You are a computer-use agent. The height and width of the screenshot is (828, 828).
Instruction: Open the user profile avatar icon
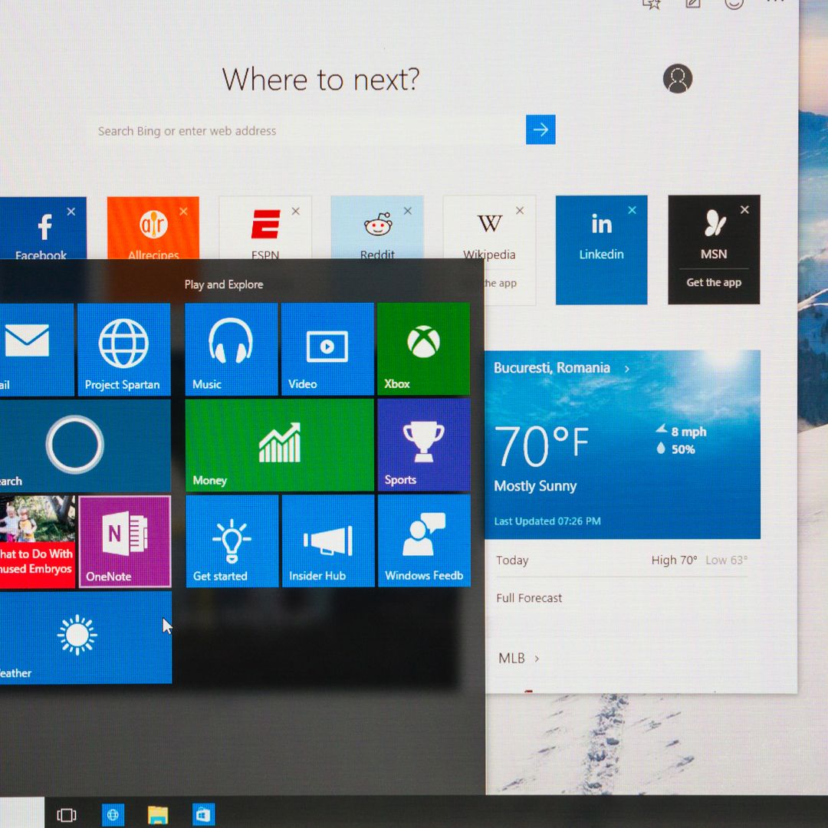[678, 79]
